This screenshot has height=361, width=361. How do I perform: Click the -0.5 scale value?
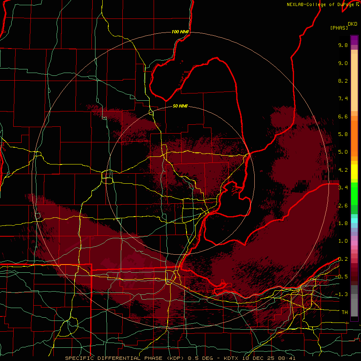pyautogui.click(x=341, y=277)
